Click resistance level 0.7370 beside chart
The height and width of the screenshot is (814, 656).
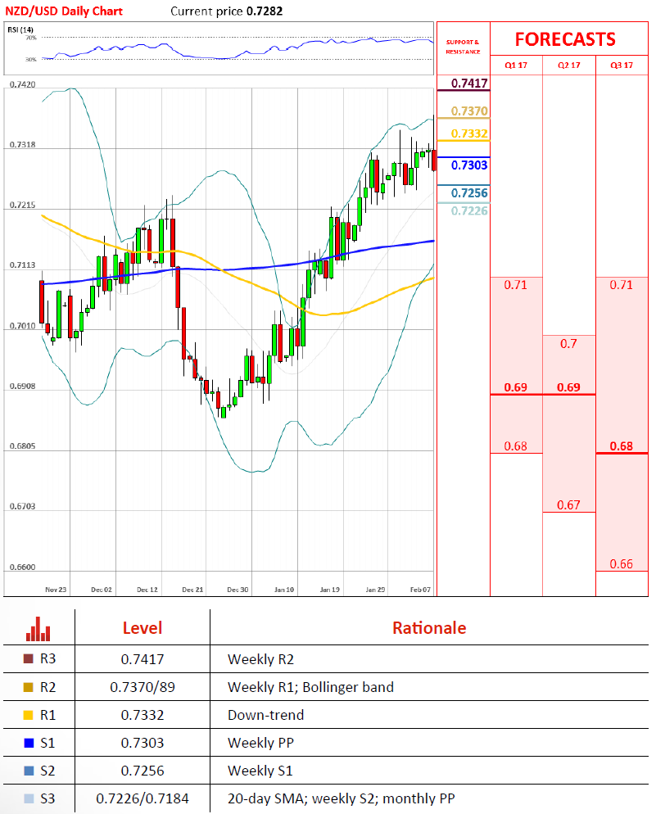pyautogui.click(x=469, y=111)
